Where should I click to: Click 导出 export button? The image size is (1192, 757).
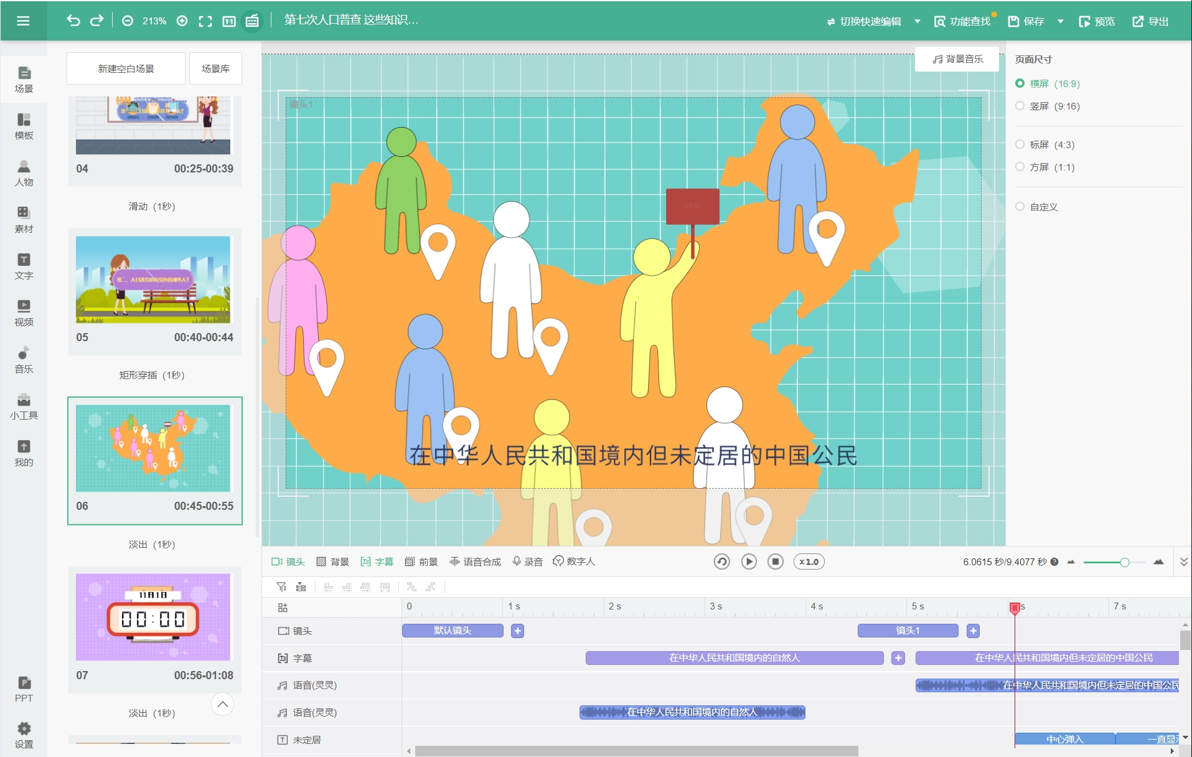click(x=1150, y=21)
